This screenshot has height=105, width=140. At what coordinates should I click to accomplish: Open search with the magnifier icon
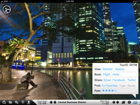(4, 102)
